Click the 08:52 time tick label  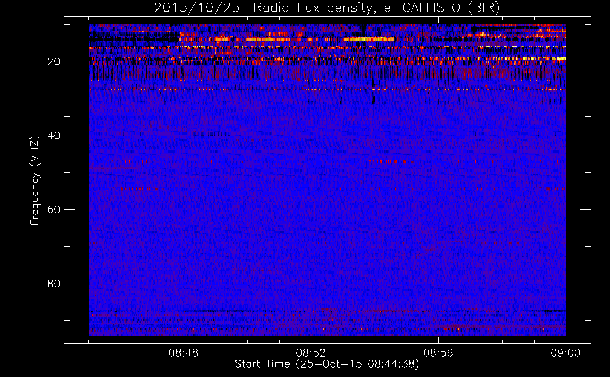(x=311, y=353)
